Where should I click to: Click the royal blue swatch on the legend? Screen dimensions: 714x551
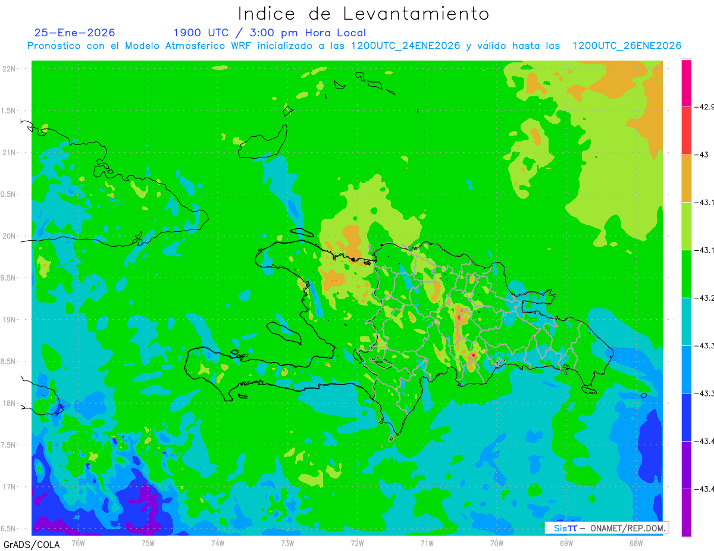coord(687,417)
